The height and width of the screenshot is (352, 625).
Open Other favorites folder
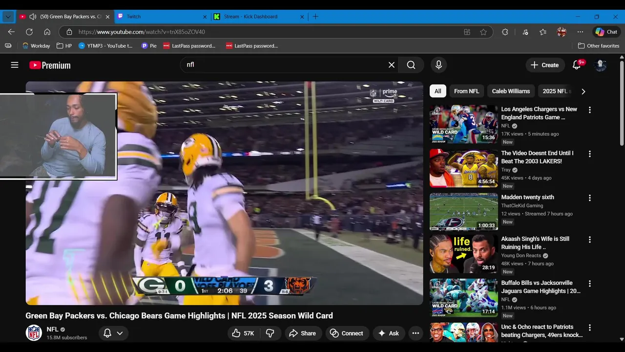(x=599, y=46)
